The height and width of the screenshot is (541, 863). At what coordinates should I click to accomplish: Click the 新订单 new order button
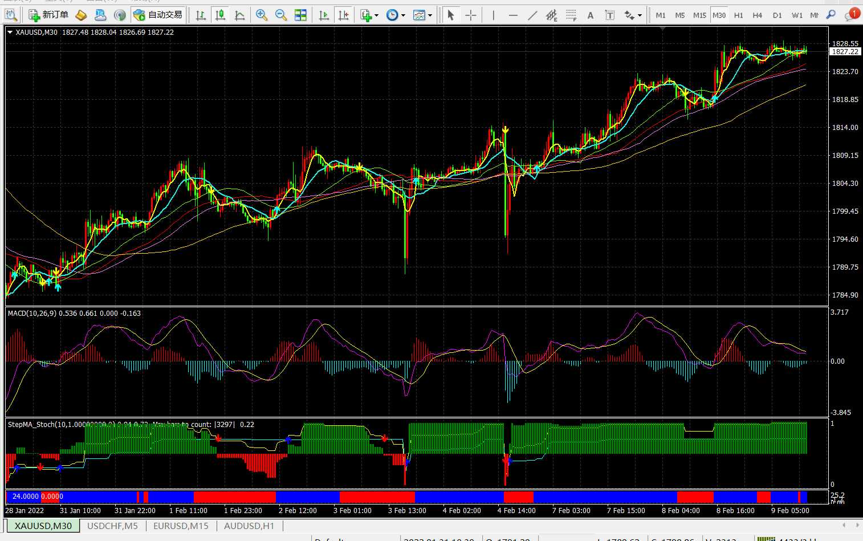(x=48, y=15)
